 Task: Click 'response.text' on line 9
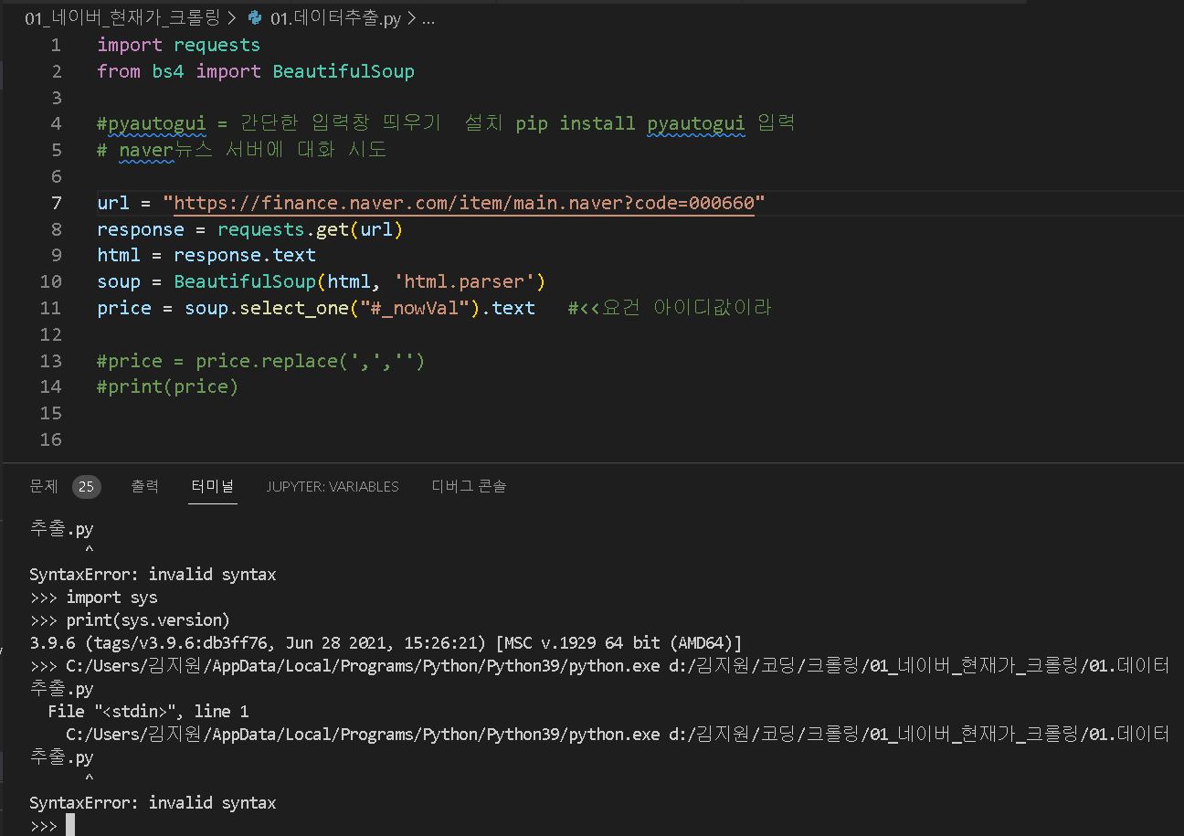pyautogui.click(x=245, y=255)
